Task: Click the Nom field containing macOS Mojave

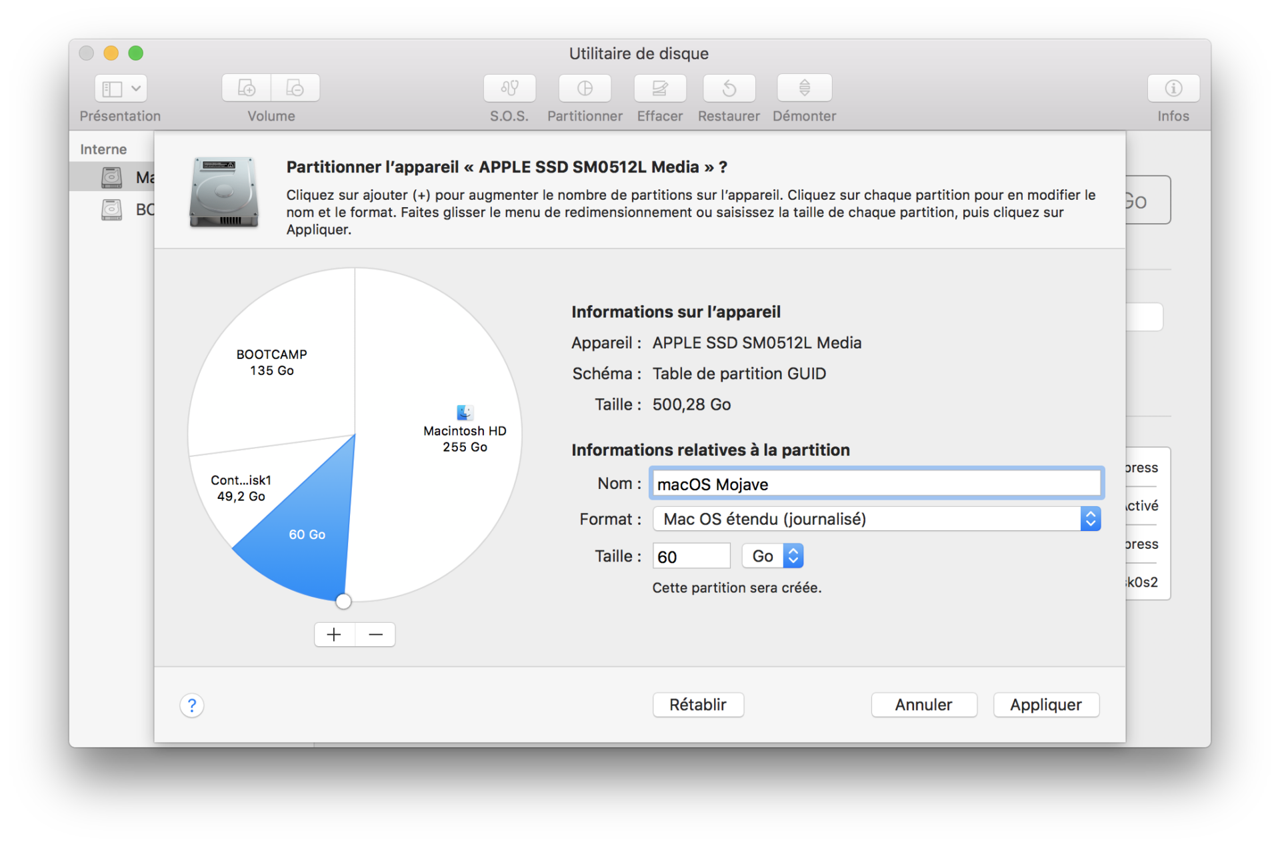Action: point(877,484)
